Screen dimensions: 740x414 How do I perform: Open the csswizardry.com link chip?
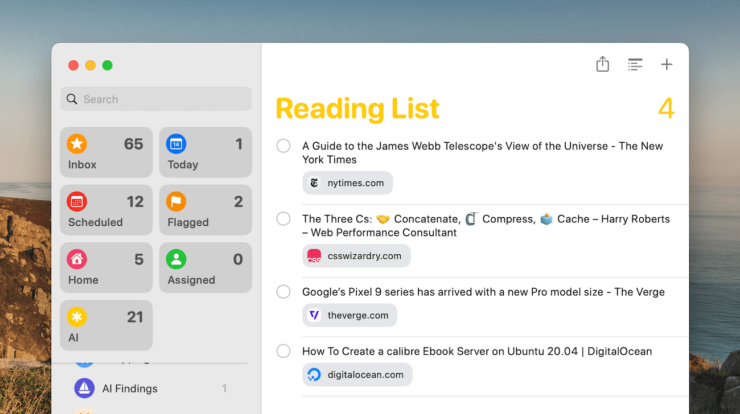(356, 256)
